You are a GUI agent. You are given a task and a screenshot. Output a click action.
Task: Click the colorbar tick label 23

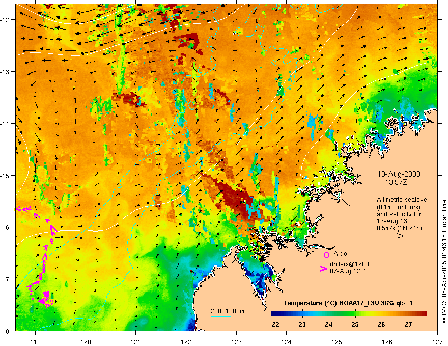point(302,324)
